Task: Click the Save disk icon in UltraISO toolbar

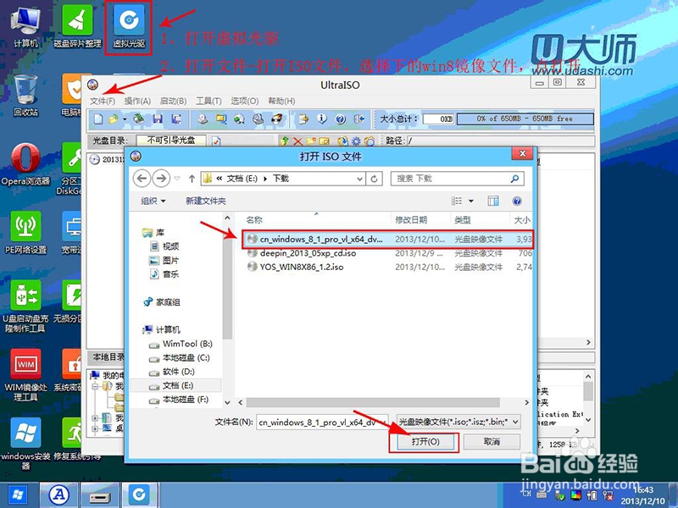Action: pyautogui.click(x=158, y=119)
